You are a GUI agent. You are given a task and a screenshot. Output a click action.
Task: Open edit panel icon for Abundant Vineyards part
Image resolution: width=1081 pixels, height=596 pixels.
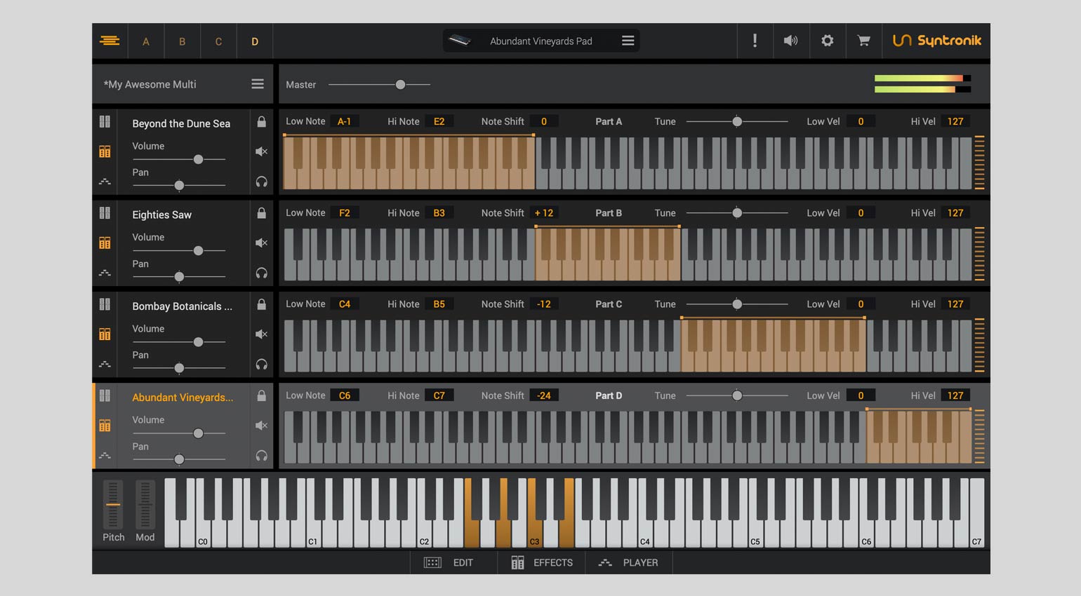[x=105, y=395]
